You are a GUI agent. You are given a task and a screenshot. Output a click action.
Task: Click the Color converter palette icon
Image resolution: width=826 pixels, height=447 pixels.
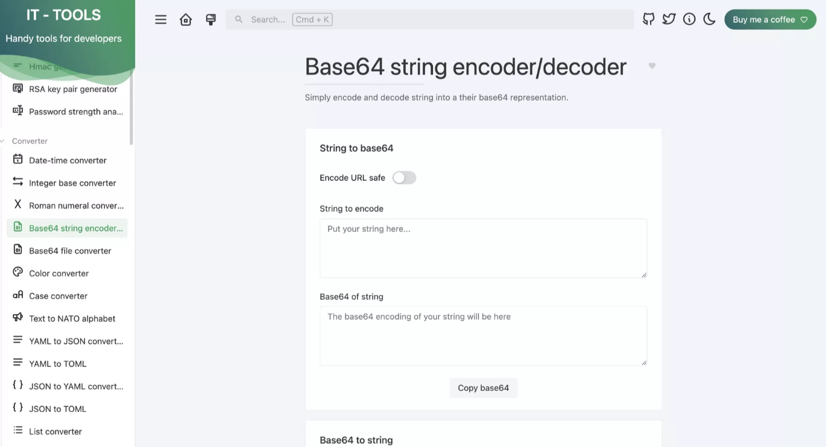pyautogui.click(x=17, y=272)
